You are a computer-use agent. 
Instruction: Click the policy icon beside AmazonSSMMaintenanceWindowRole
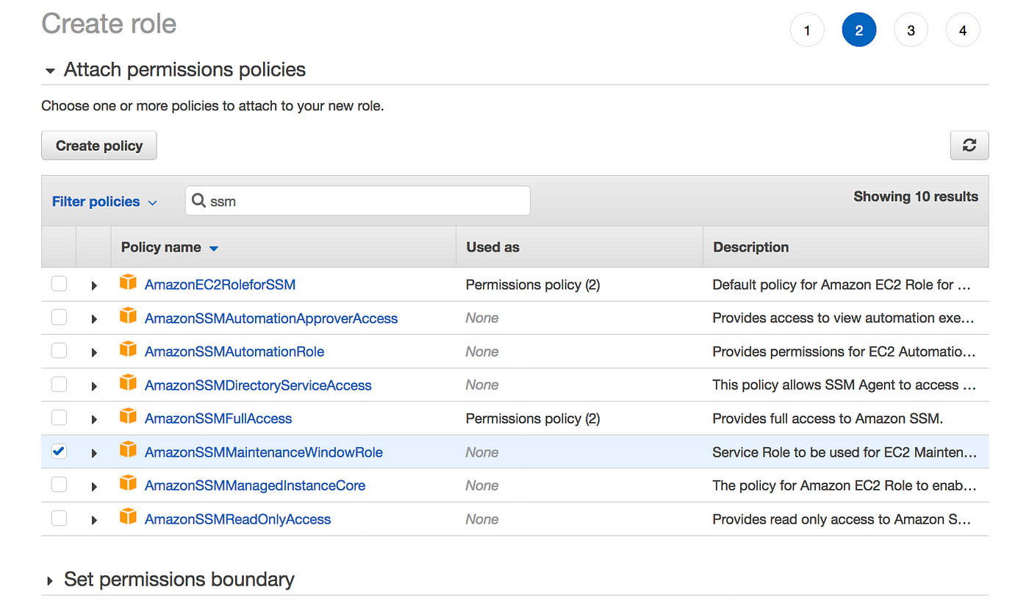click(128, 451)
